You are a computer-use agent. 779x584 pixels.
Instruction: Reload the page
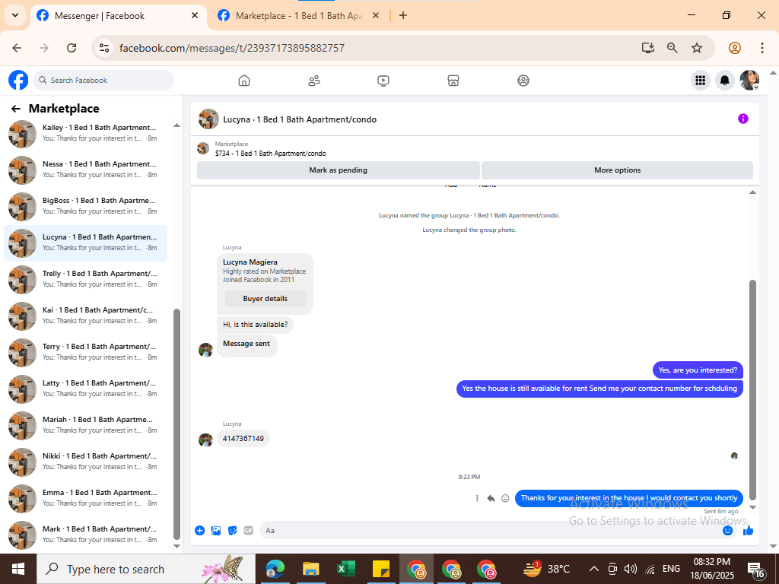tap(72, 48)
